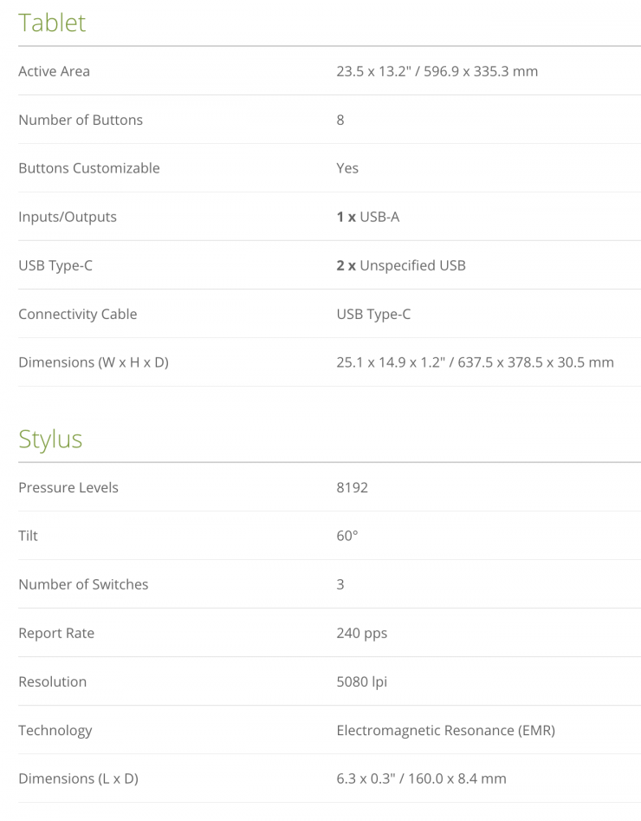Viewport: 641px width, 821px height.
Task: Select the Active Area label
Action: pos(54,71)
